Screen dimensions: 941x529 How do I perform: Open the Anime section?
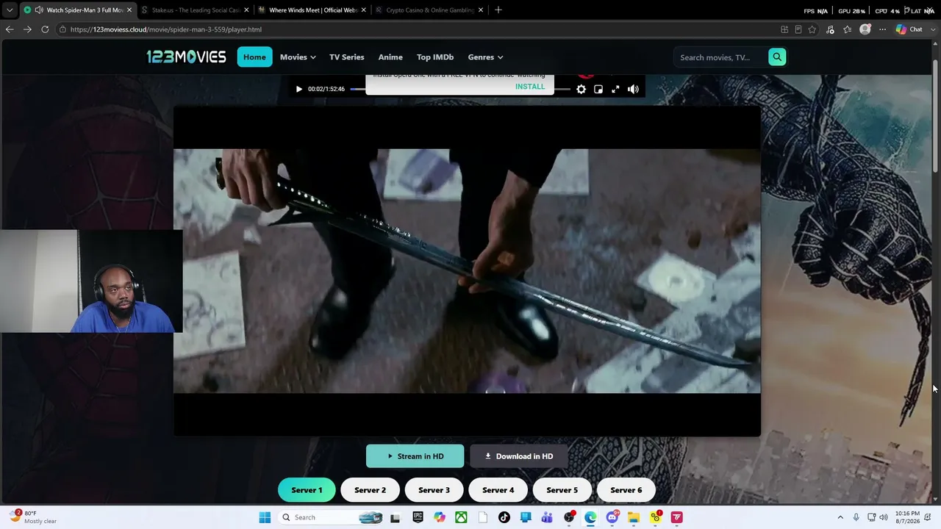click(x=390, y=57)
